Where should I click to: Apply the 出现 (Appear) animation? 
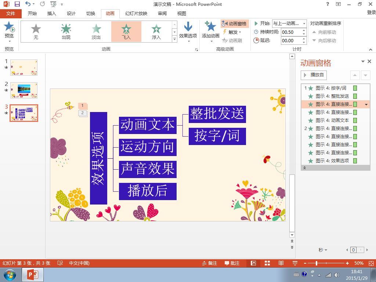click(x=66, y=32)
